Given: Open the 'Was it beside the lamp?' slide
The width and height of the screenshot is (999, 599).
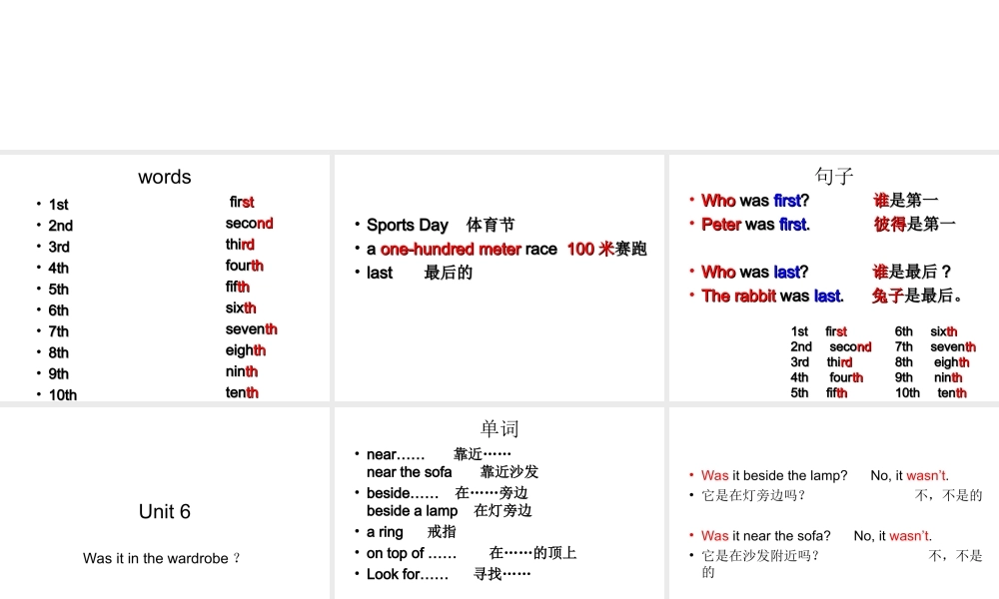Looking at the screenshot, I should coord(834,503).
